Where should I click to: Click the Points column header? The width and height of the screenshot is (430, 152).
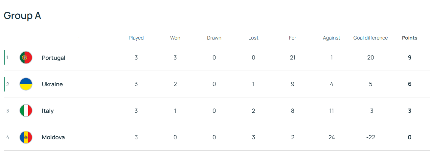point(410,38)
